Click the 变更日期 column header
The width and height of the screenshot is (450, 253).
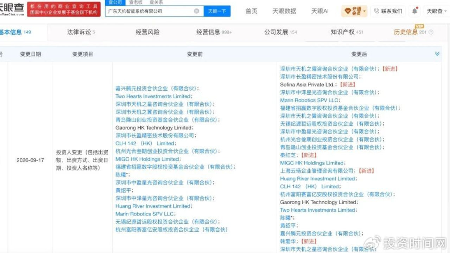point(30,54)
